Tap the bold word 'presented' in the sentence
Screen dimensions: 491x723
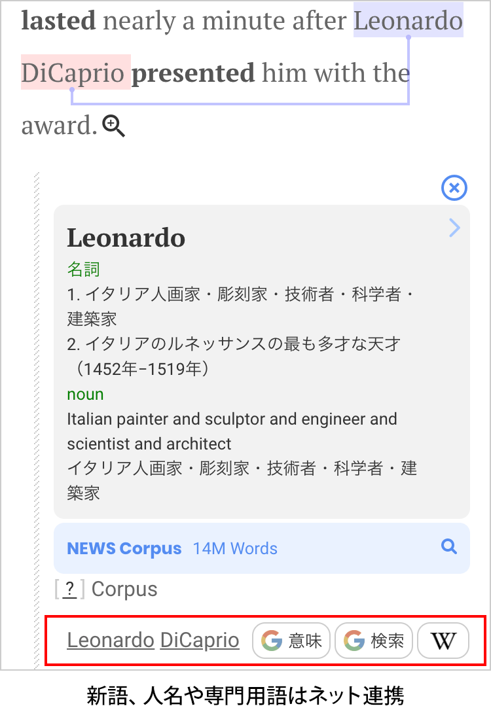point(193,73)
